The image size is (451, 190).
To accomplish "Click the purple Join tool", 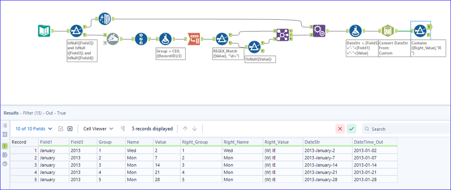I will (x=283, y=35).
